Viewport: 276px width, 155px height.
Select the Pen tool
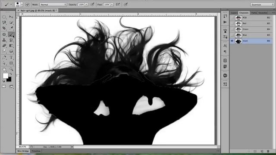(4, 57)
